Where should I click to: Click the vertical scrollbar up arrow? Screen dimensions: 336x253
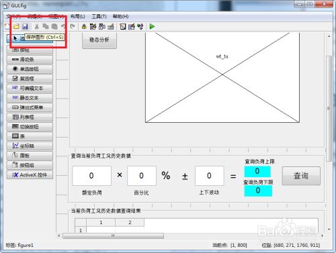pyautogui.click(x=329, y=36)
